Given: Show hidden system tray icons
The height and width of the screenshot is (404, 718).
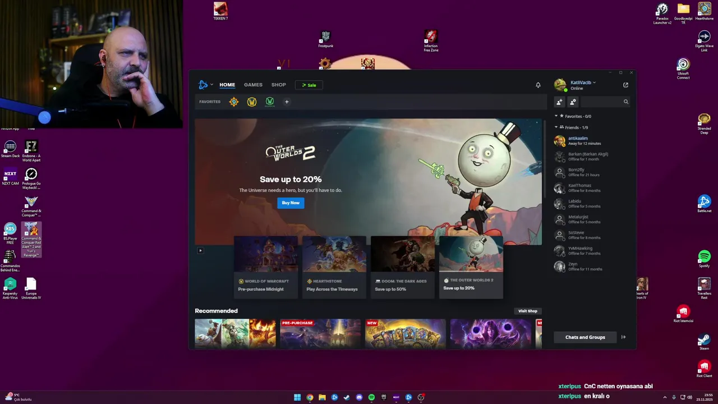Looking at the screenshot, I should pos(665,397).
